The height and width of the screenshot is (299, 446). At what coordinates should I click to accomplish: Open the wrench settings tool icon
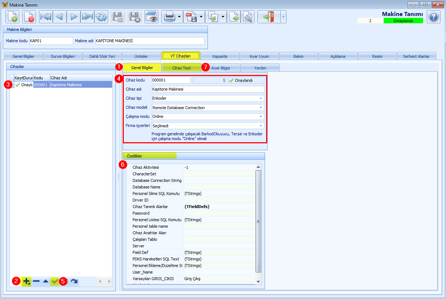click(248, 17)
